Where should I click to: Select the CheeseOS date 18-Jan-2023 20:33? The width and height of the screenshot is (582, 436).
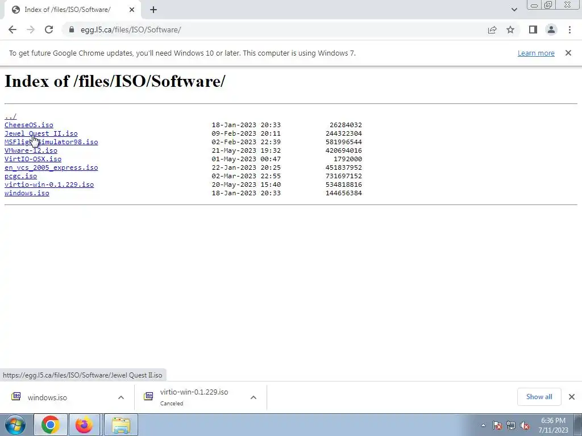pyautogui.click(x=246, y=125)
